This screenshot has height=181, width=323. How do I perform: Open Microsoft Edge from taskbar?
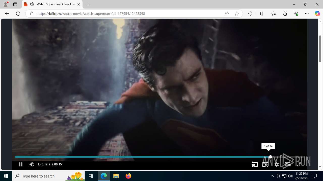pos(104,176)
